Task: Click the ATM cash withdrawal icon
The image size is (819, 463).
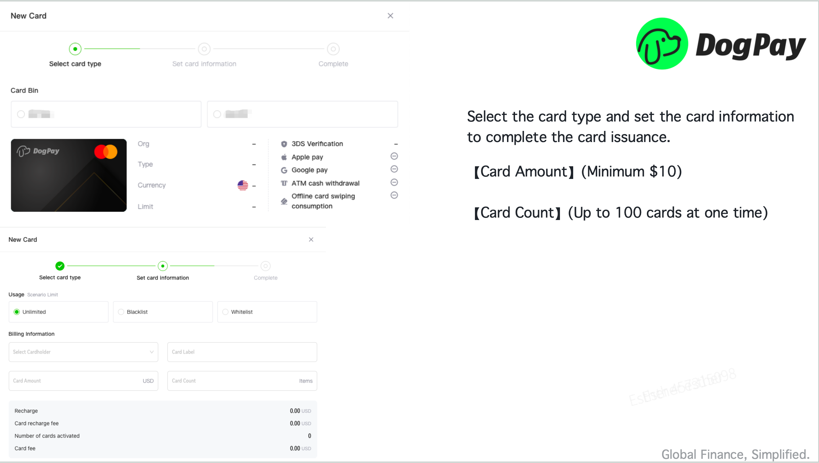Action: 284,183
